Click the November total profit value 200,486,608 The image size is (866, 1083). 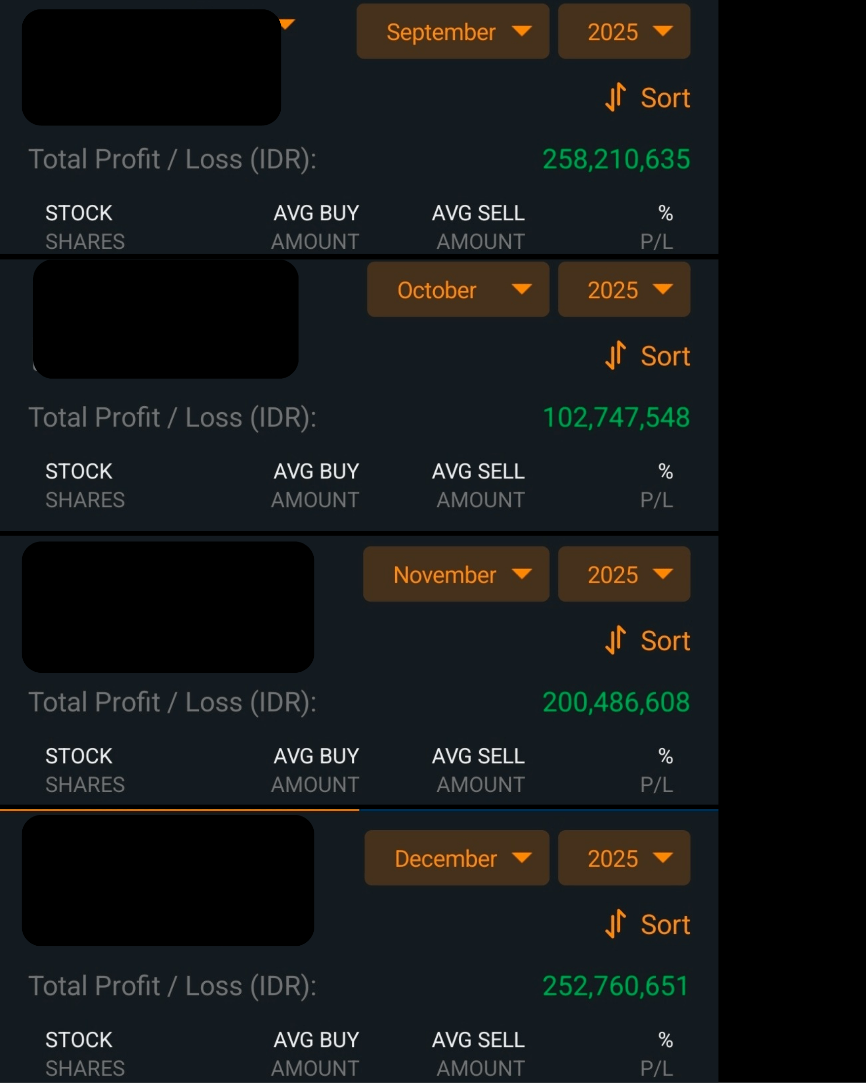coord(616,702)
